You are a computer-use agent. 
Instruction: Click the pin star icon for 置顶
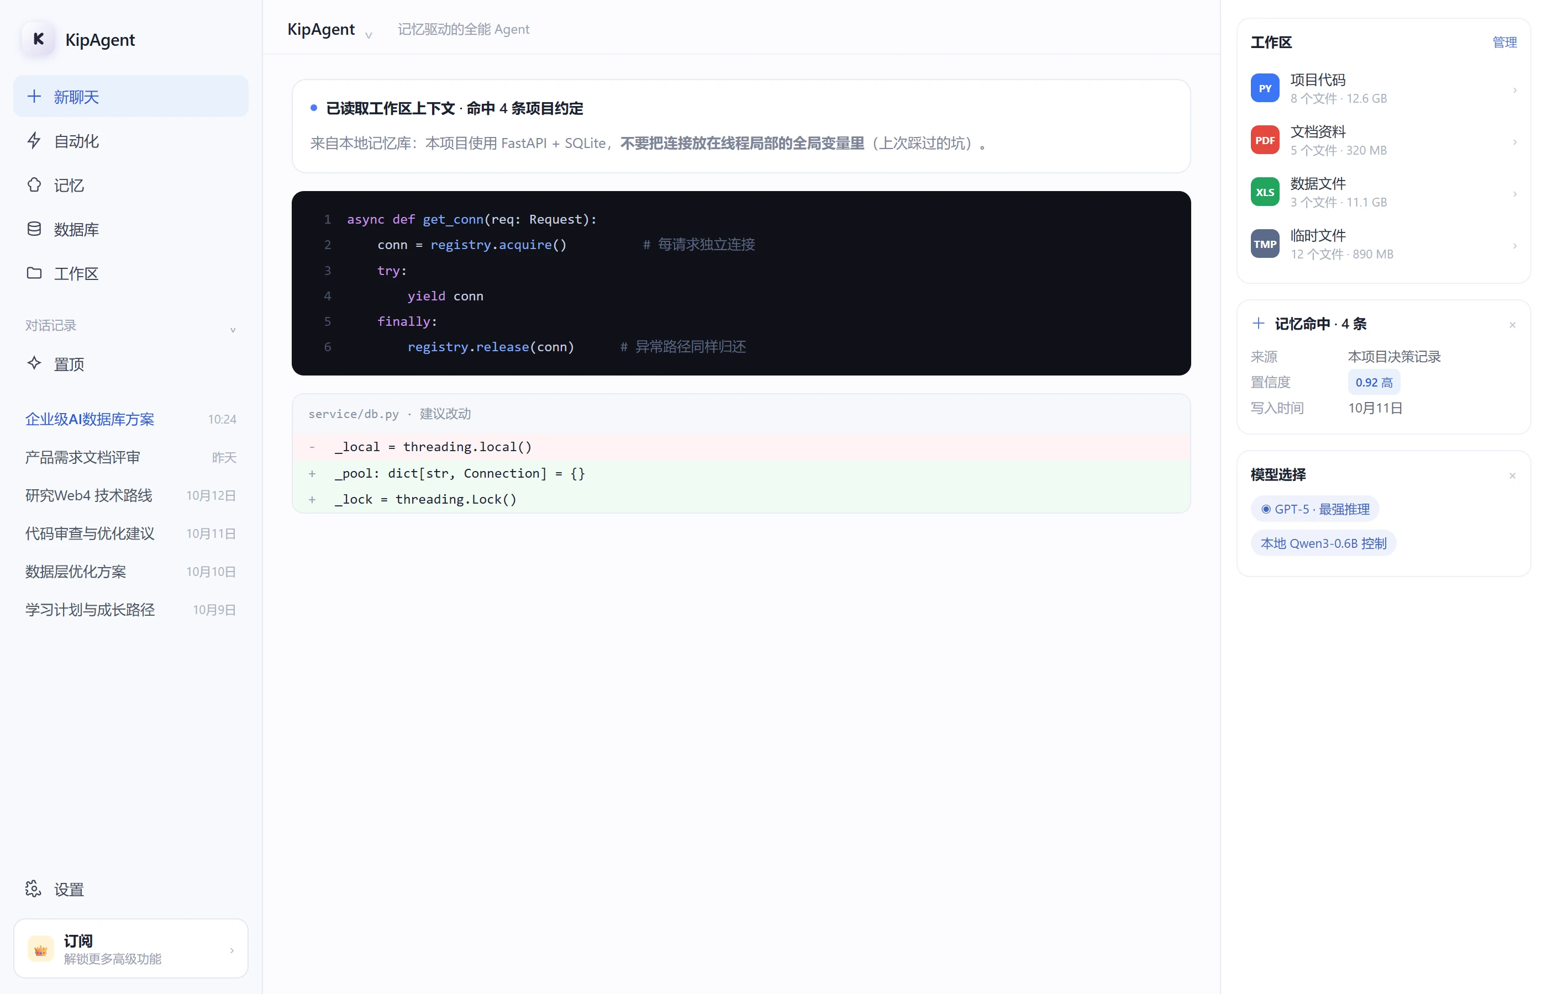34,363
